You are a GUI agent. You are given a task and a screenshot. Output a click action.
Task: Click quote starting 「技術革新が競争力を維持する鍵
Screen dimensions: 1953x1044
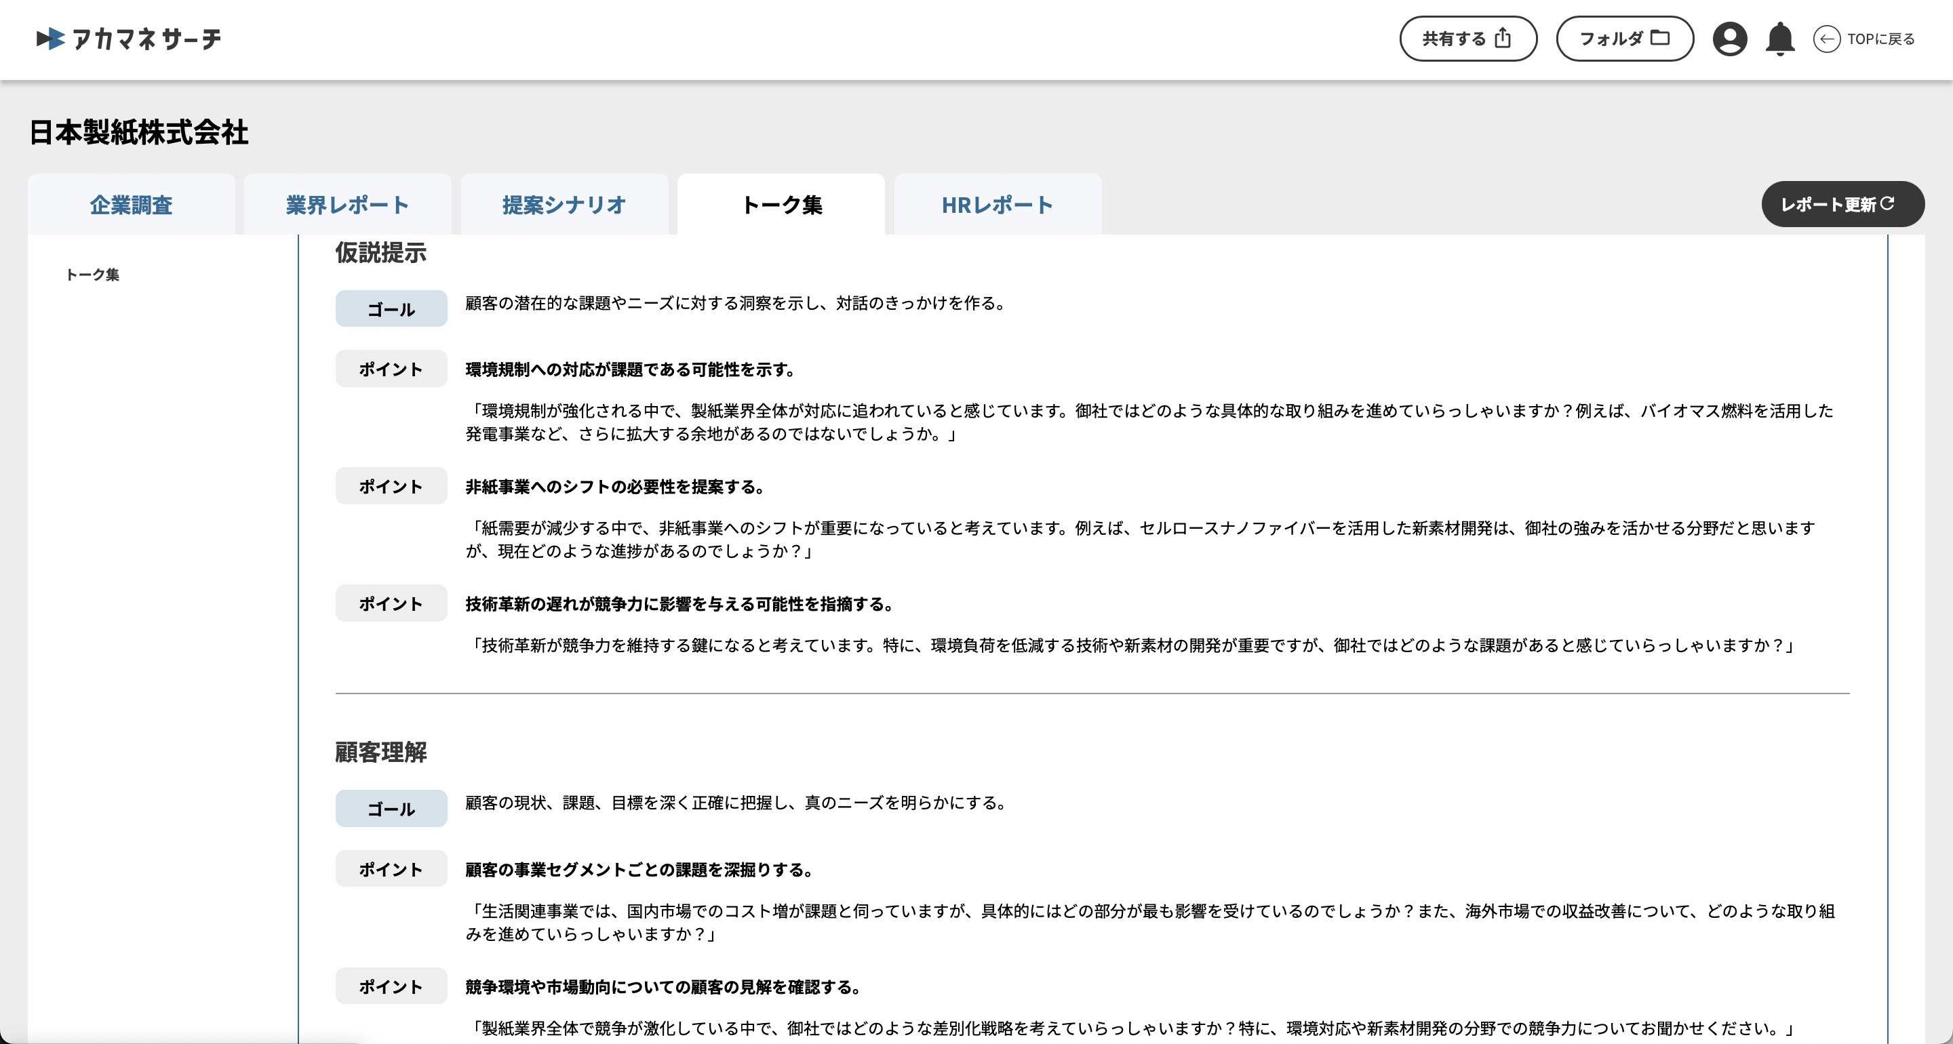tap(1132, 645)
